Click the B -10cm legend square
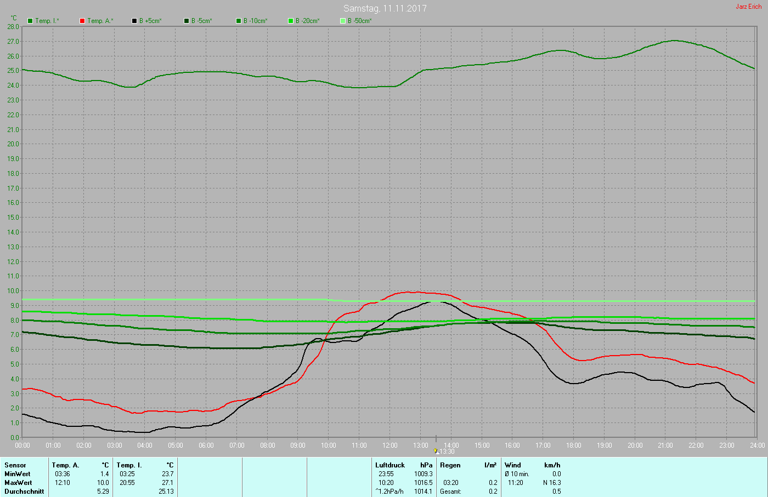Viewport: 768px width, 497px height. tap(239, 21)
